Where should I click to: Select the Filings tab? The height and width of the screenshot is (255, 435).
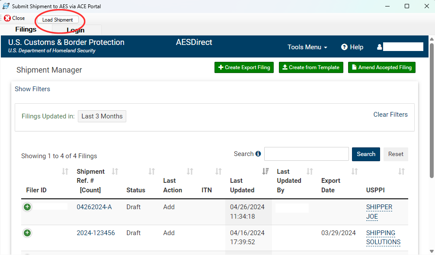(26, 29)
